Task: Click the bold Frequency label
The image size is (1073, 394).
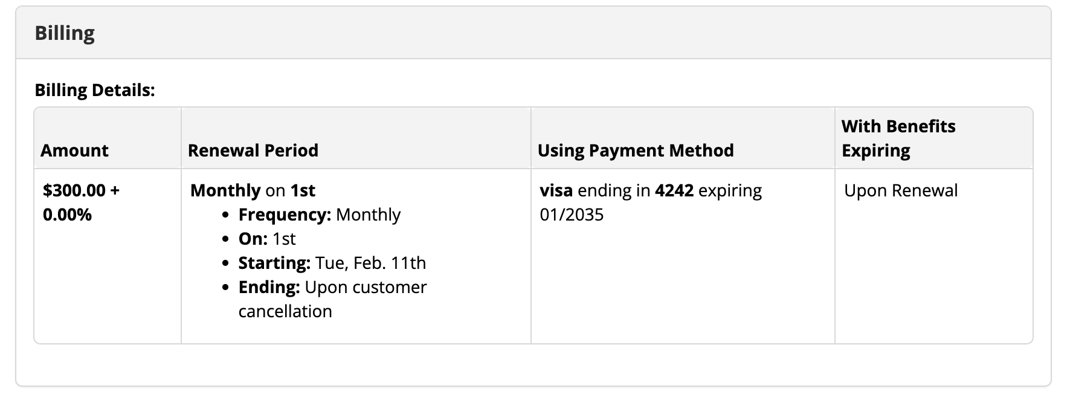Action: pyautogui.click(x=285, y=215)
